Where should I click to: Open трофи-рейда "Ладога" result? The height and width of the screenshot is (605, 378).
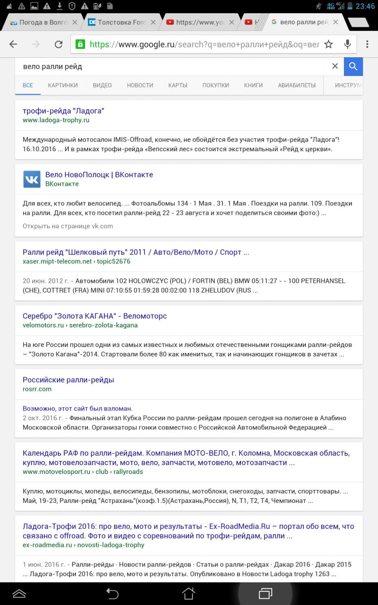[x=63, y=111]
